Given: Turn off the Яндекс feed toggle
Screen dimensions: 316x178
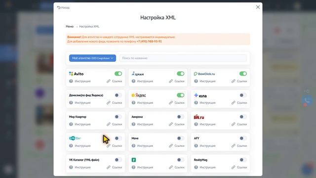Looking at the screenshot, I should (181, 95).
